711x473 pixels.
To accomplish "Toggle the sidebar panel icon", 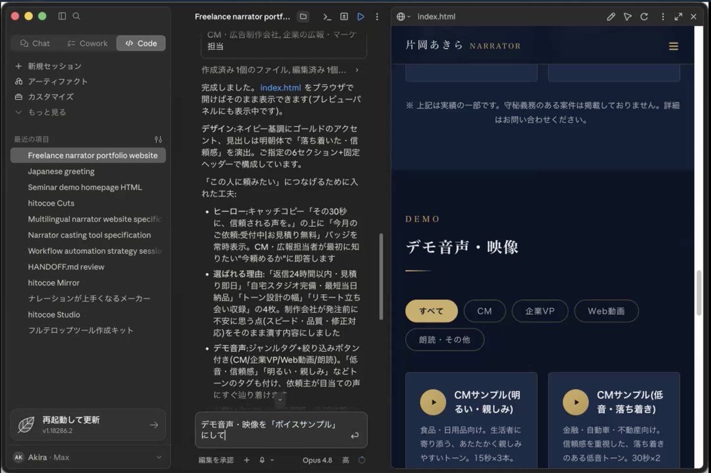I will coord(62,17).
